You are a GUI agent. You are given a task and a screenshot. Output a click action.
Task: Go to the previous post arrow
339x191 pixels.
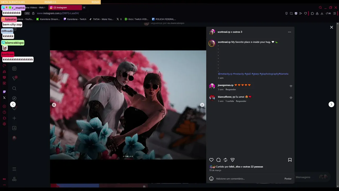click(x=13, y=104)
